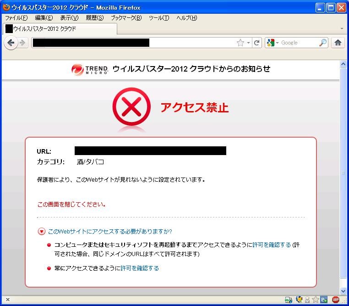Reload the page with the refresh icon
Image resolution: width=349 pixels, height=306 pixels.
[x=256, y=43]
